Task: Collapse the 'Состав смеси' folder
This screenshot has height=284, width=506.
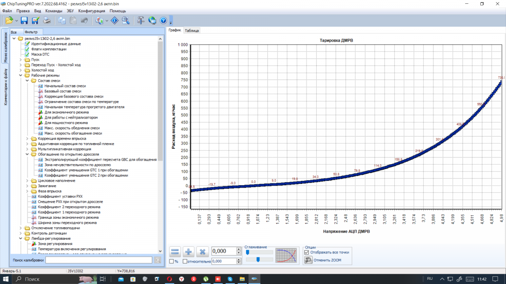Action: (27, 81)
